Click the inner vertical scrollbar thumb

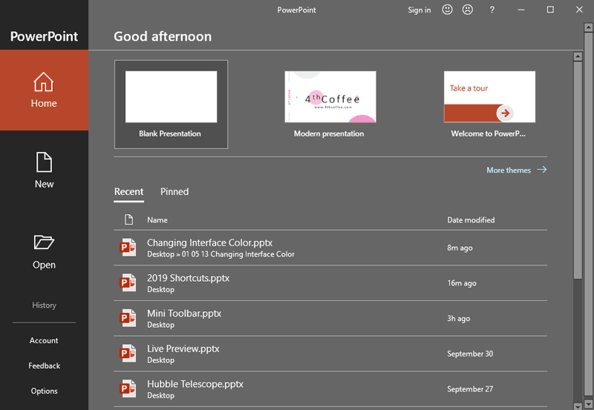click(578, 171)
